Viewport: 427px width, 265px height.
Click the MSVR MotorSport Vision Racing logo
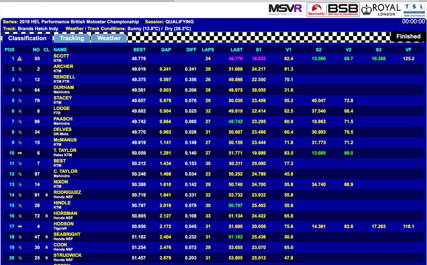pos(285,9)
